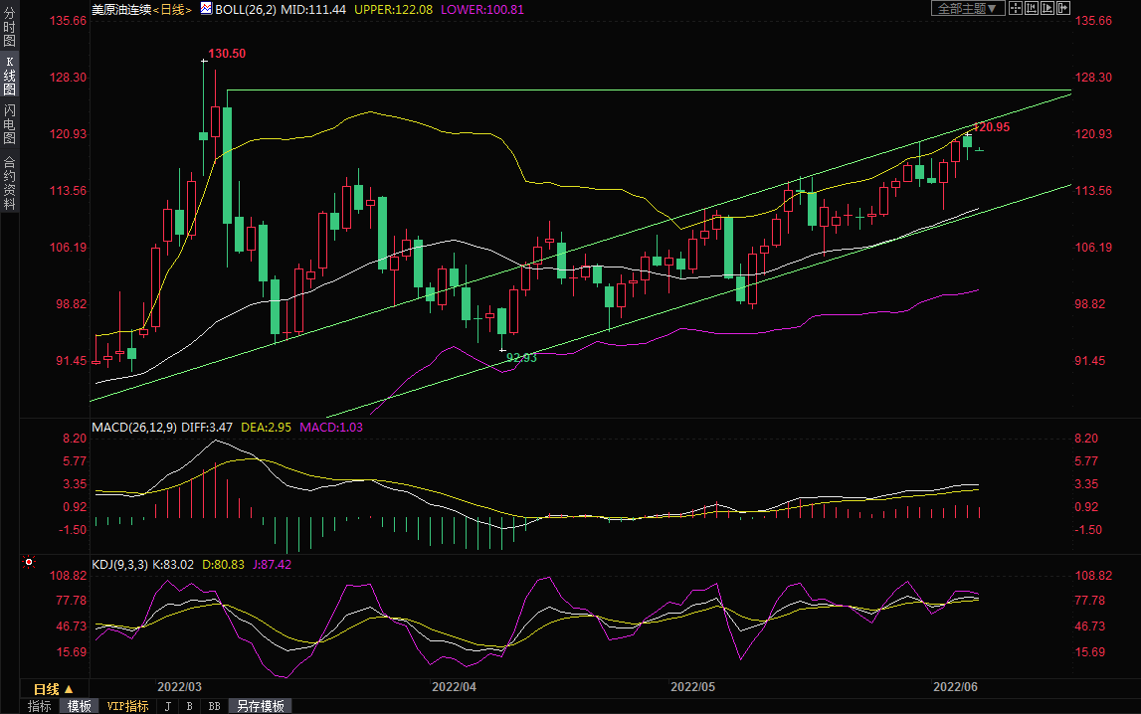Click the 130.50 high price marker
Viewport: 1141px width, 714px height.
[226, 54]
